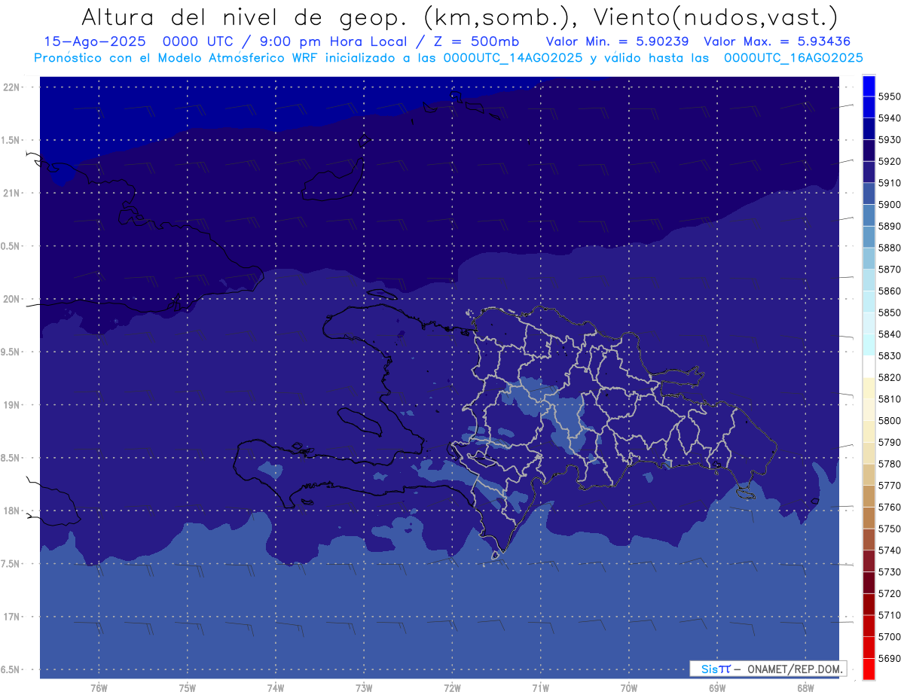Click the 69W longitude axis label
The height and width of the screenshot is (698, 904).
pos(716,688)
